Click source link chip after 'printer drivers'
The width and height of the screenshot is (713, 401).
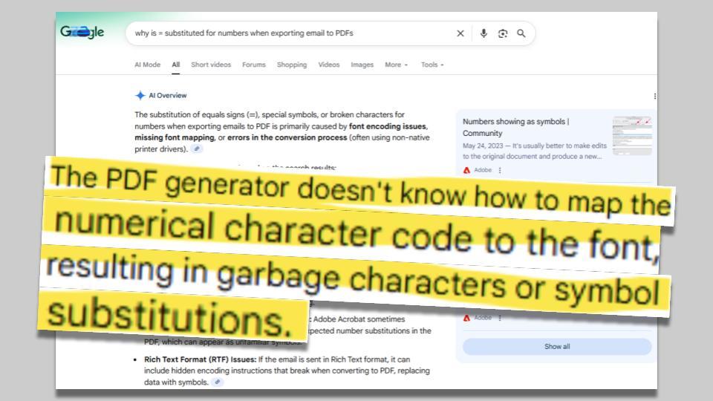coord(197,149)
